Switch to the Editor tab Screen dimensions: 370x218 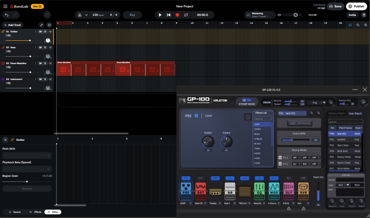click(53, 212)
